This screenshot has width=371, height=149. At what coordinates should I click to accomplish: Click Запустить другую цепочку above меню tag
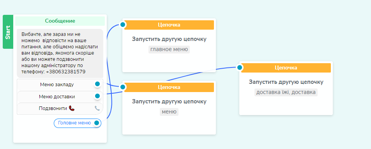click(169, 101)
